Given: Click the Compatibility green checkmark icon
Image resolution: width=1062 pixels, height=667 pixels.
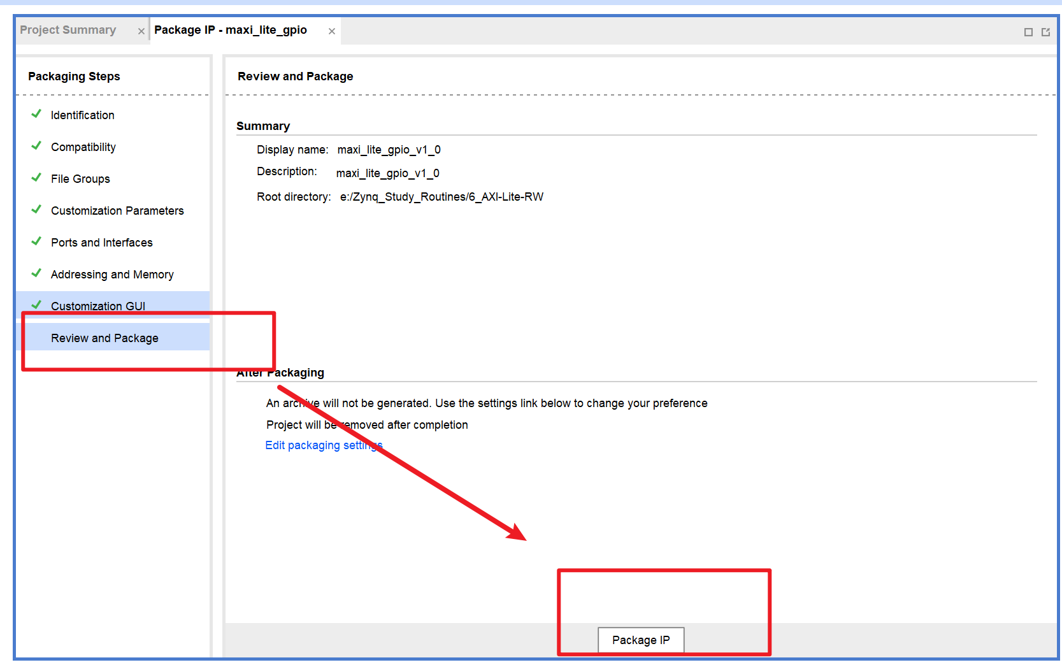Looking at the screenshot, I should tap(36, 146).
